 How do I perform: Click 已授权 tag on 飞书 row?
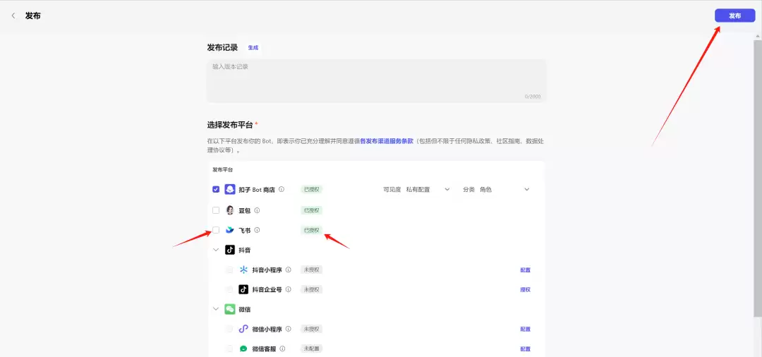coord(312,230)
